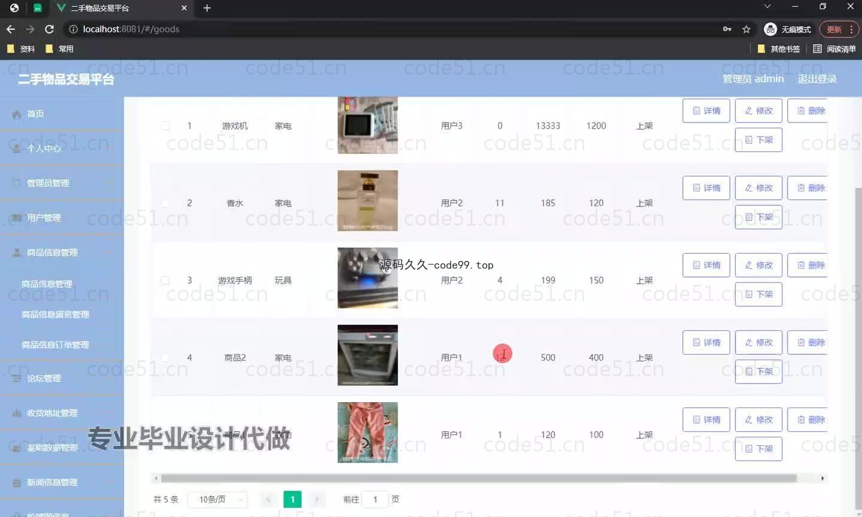The width and height of the screenshot is (862, 517).
Task: Select the 商品信息管理 submenu item
Action: coord(47,284)
